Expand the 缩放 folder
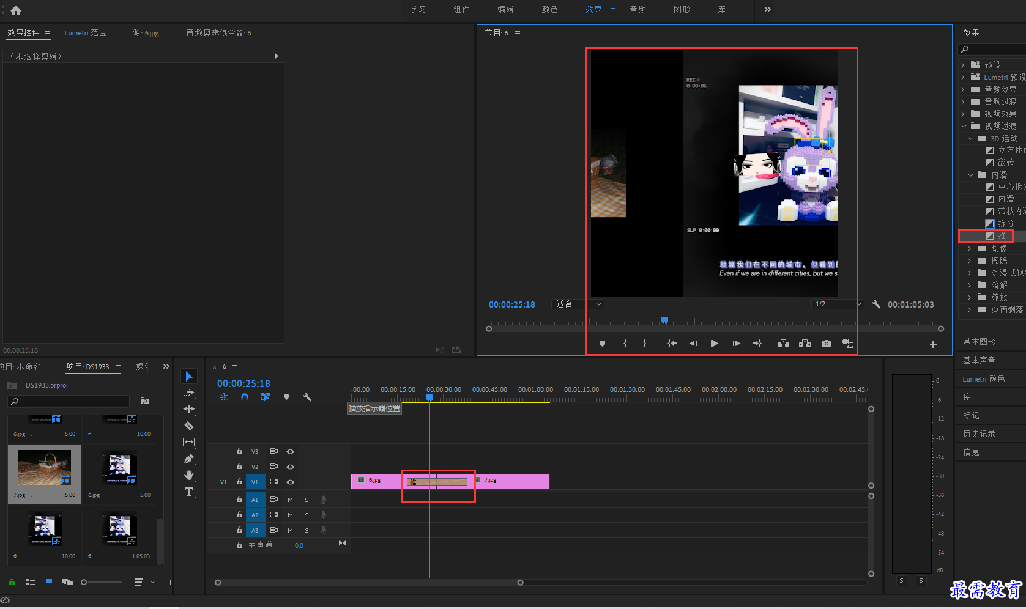This screenshot has width=1026, height=609. pos(970,297)
